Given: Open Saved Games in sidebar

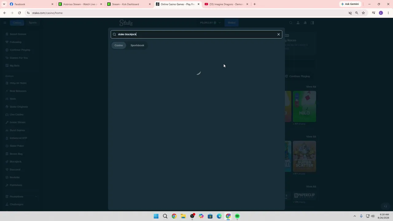Looking at the screenshot, I should (18, 34).
